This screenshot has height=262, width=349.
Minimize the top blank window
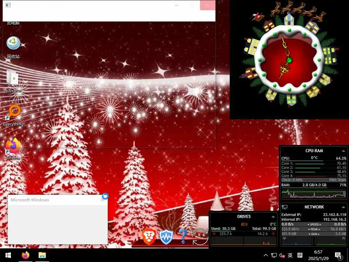[177, 5]
